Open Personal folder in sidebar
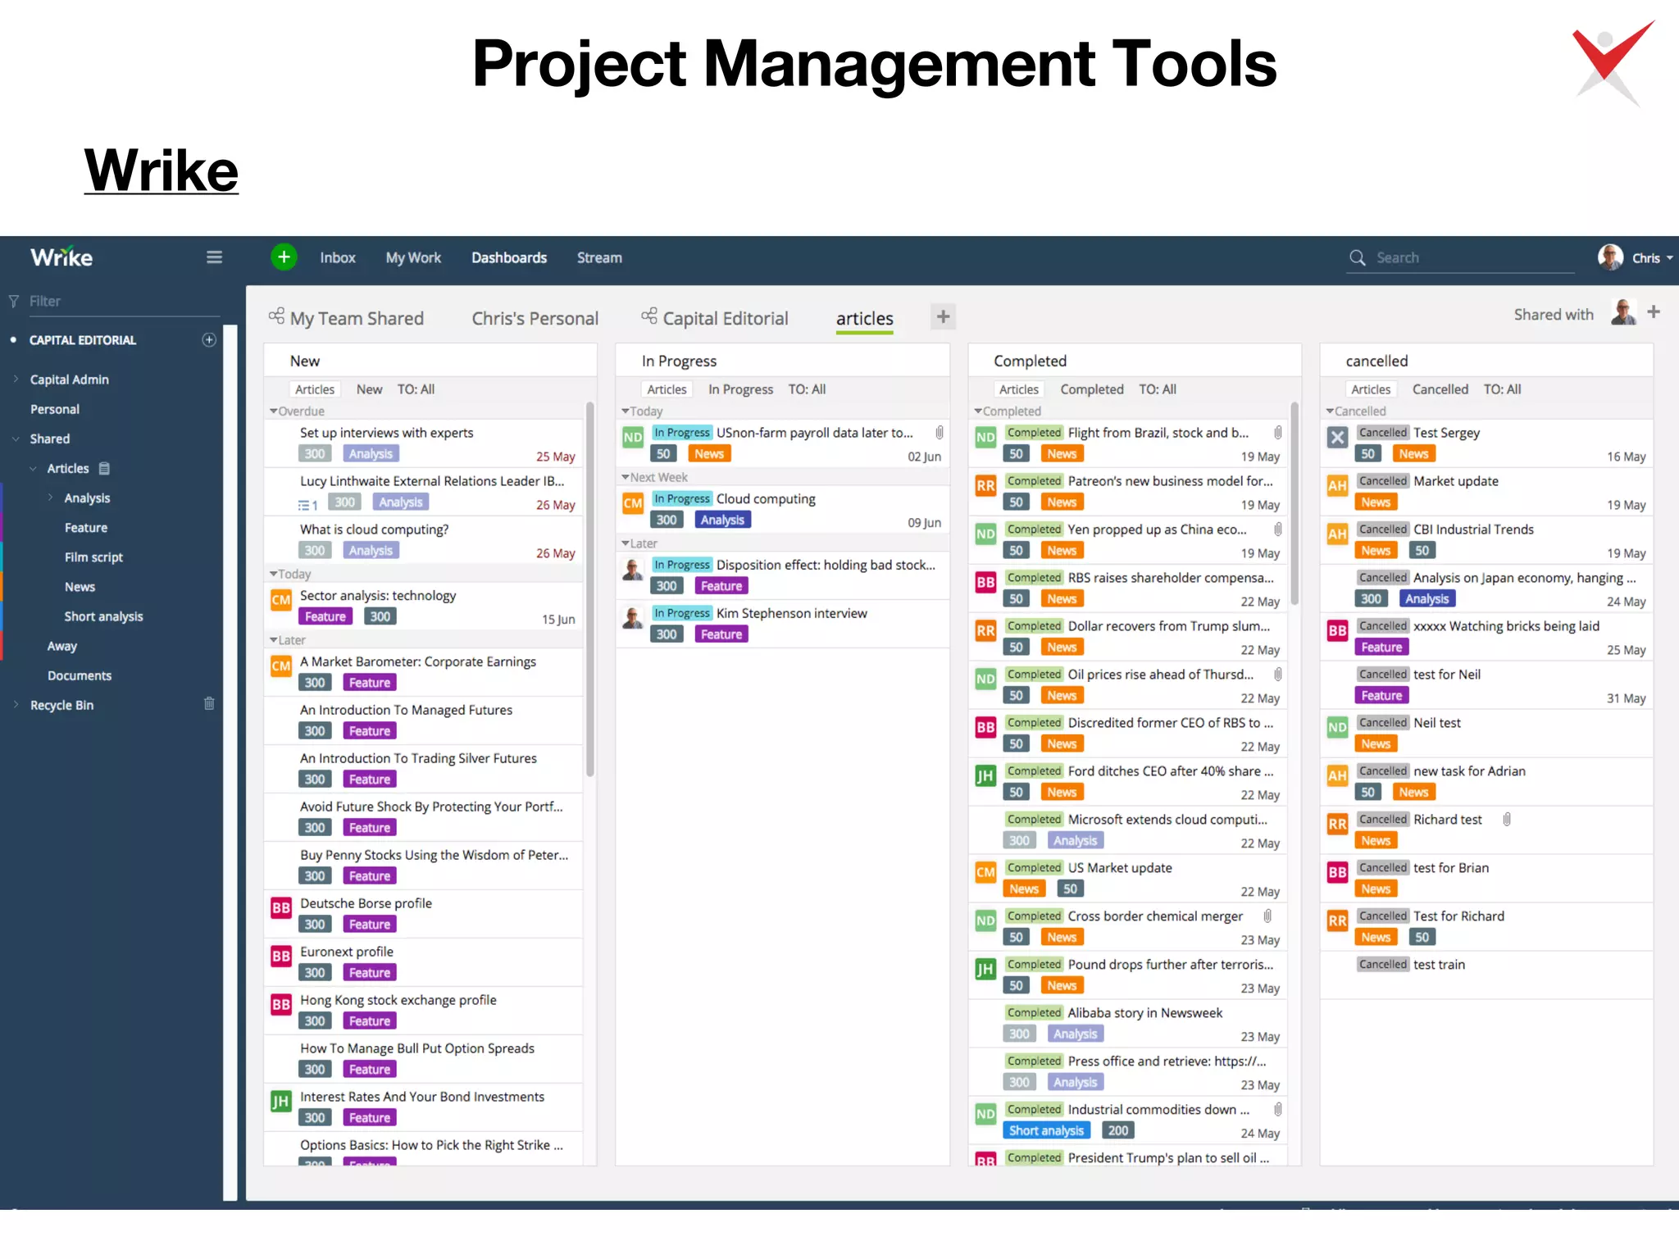This screenshot has width=1679, height=1259. point(54,408)
